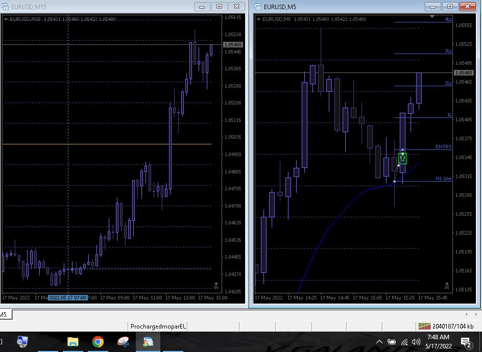Click the 2040187/104 kb traffic readout
Viewport: 482px width, 352px height.
tap(453, 326)
